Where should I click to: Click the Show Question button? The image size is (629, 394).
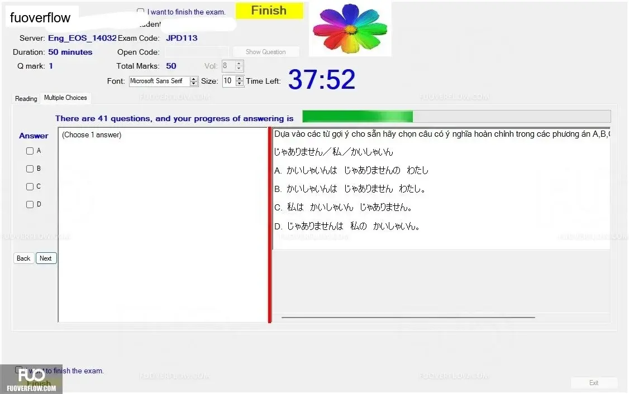pyautogui.click(x=265, y=52)
